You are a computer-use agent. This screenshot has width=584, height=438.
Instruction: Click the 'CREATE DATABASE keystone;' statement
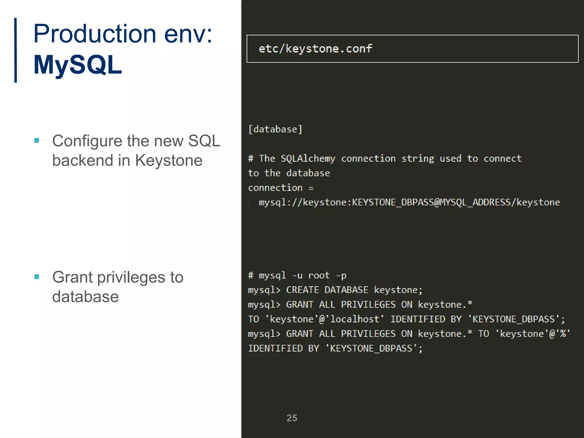pos(354,290)
